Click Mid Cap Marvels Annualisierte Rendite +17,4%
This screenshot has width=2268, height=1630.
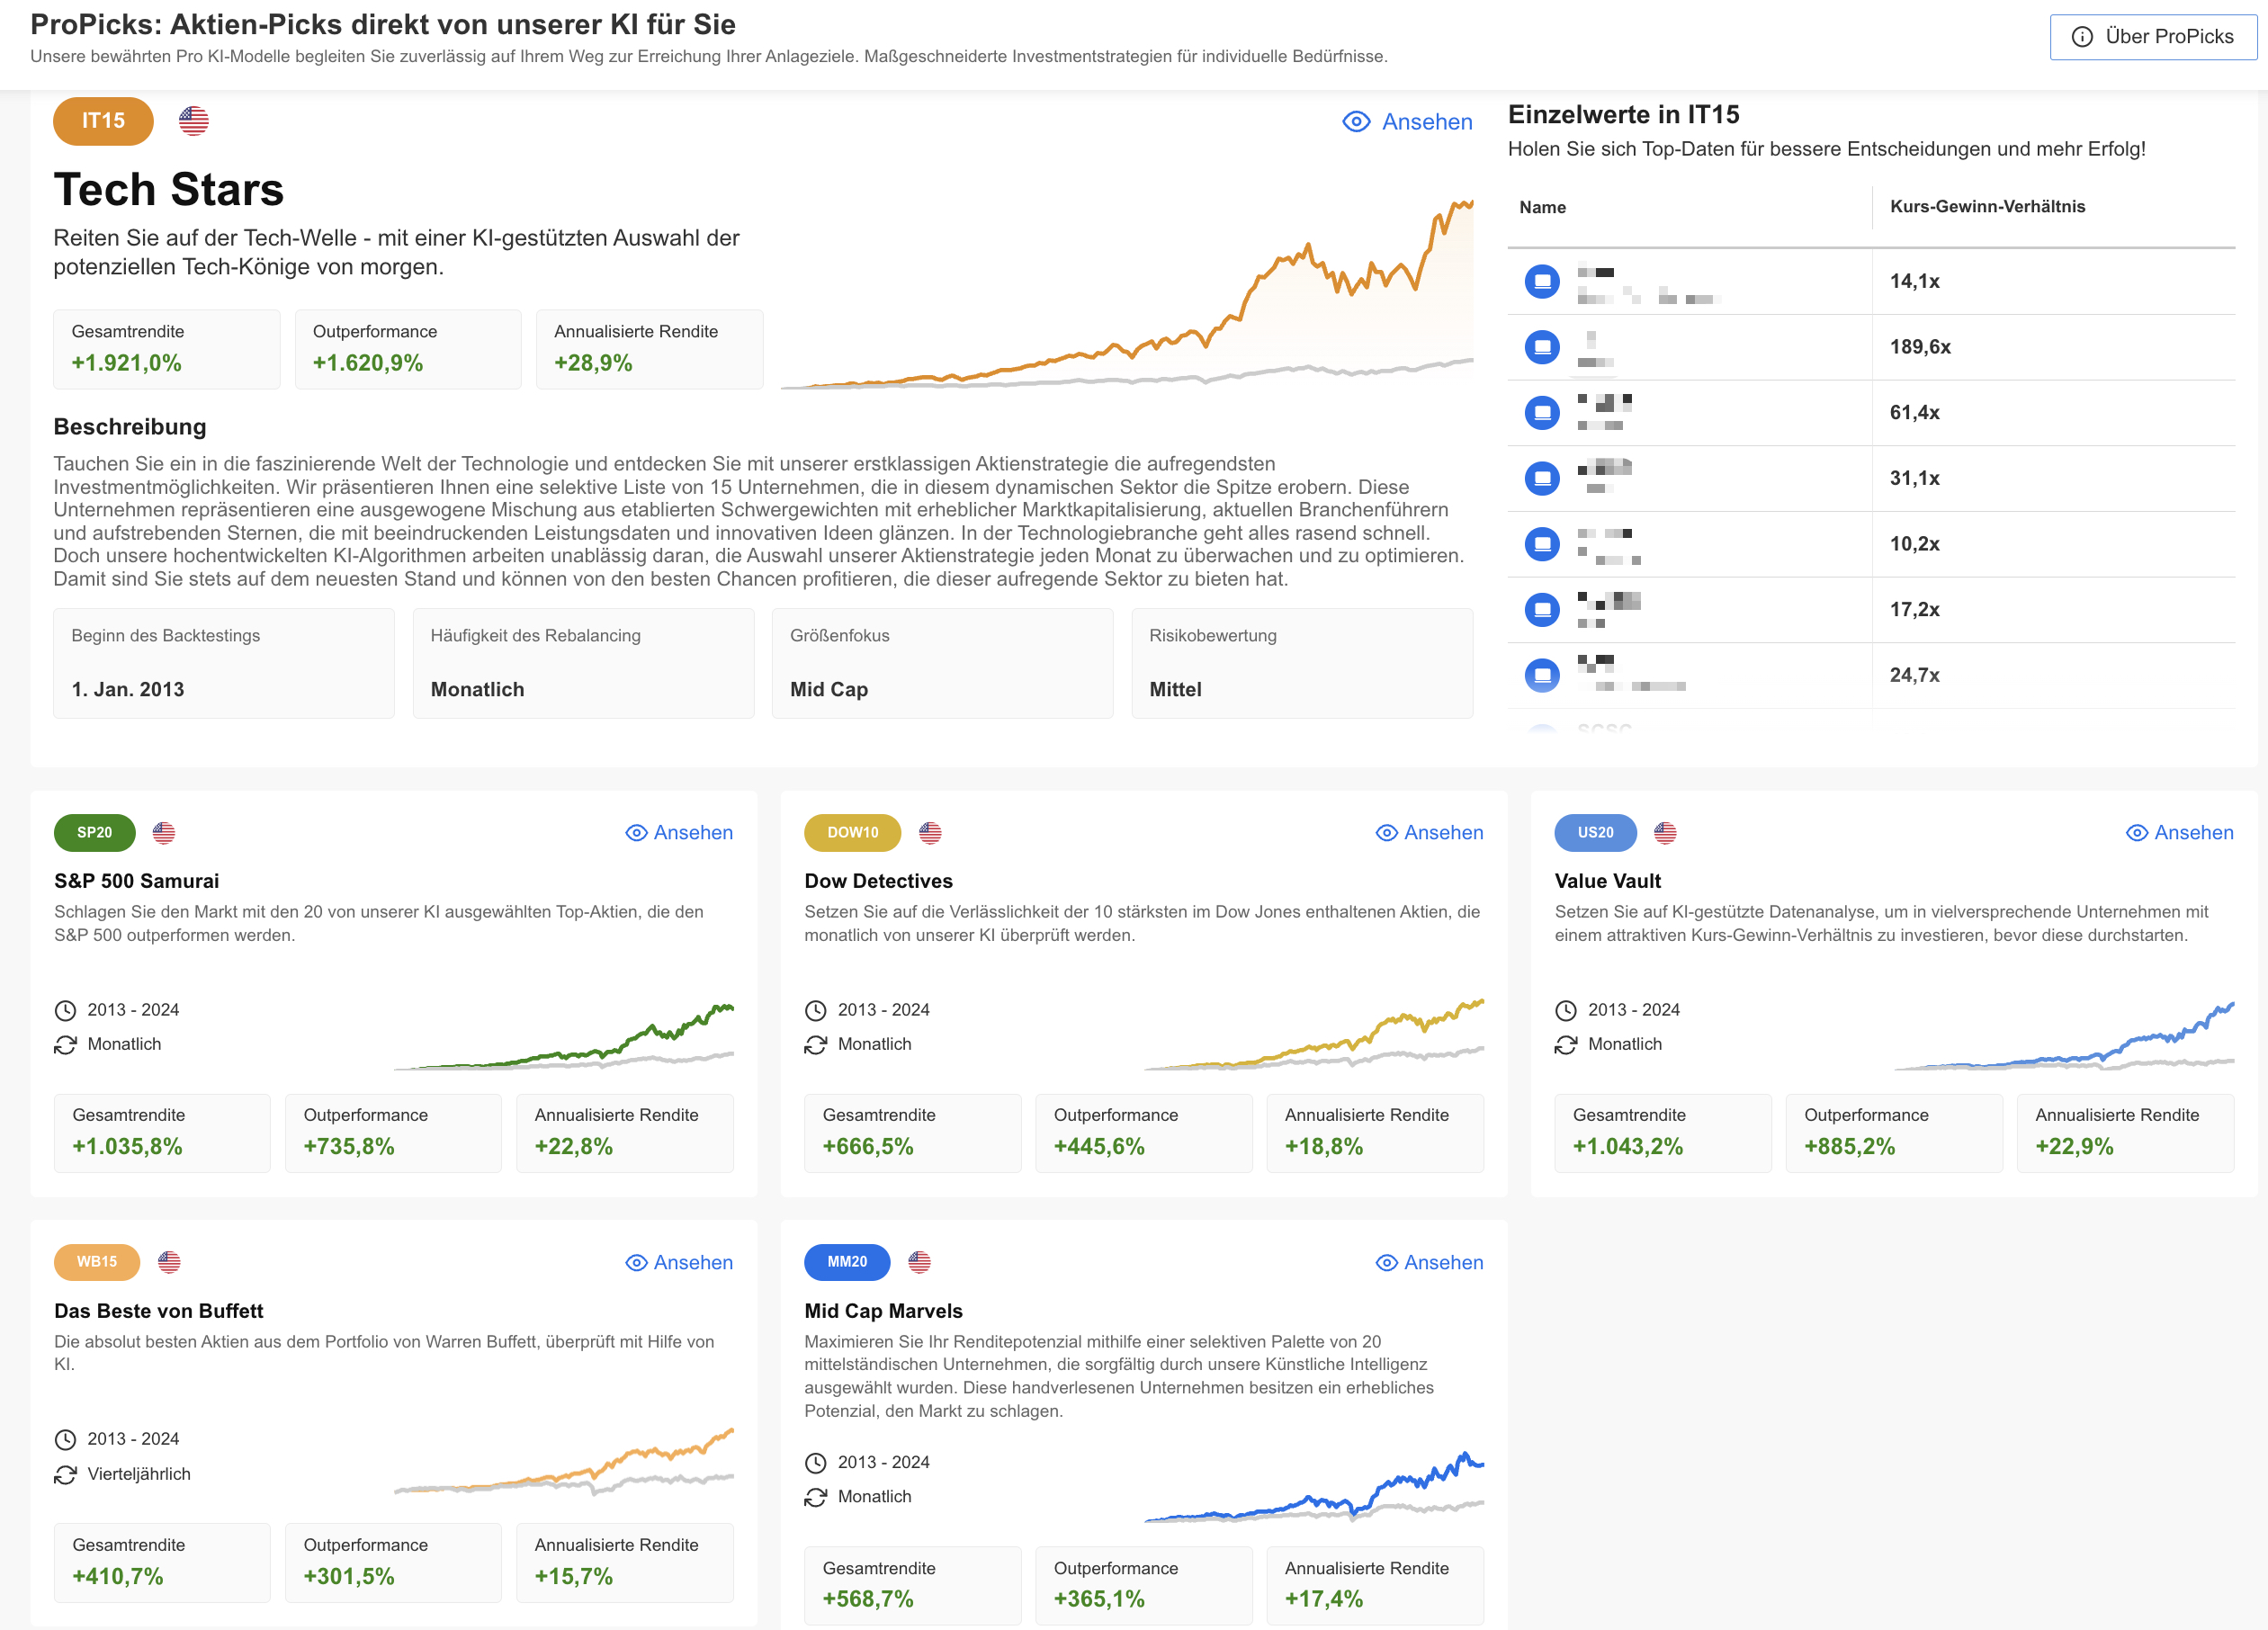[x=1375, y=1585]
